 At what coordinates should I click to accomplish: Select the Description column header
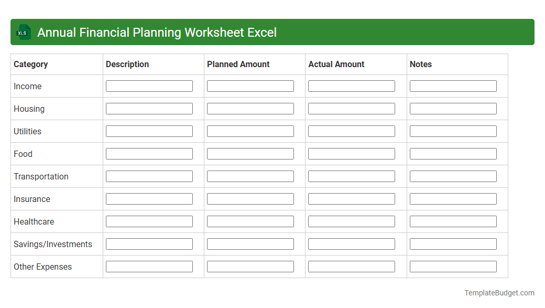(x=127, y=64)
